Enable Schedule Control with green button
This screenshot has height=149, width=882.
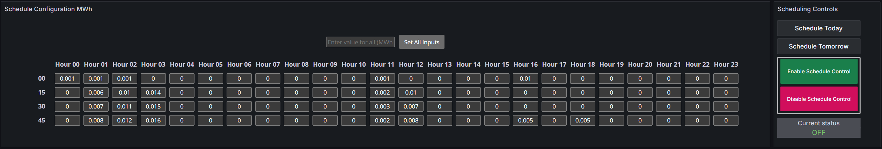[819, 72]
